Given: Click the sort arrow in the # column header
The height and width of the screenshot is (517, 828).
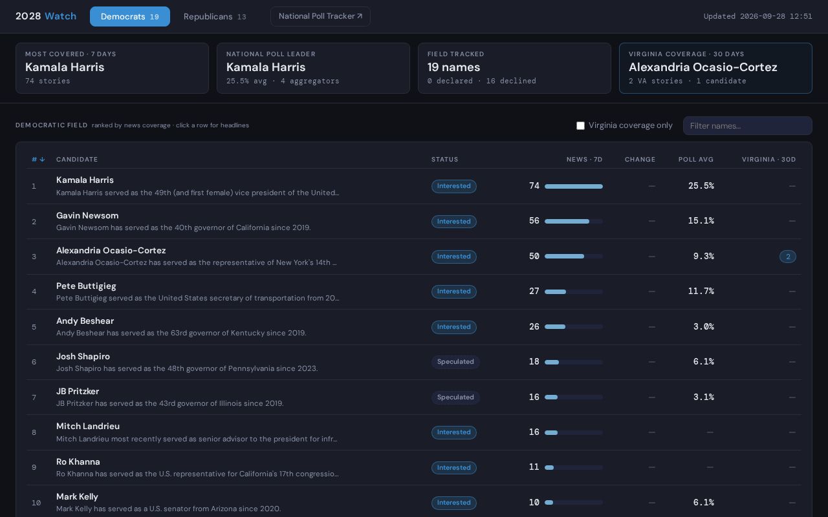Looking at the screenshot, I should [x=42, y=160].
